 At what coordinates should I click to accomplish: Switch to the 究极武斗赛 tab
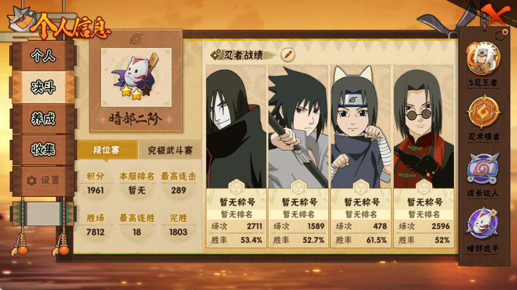click(170, 150)
